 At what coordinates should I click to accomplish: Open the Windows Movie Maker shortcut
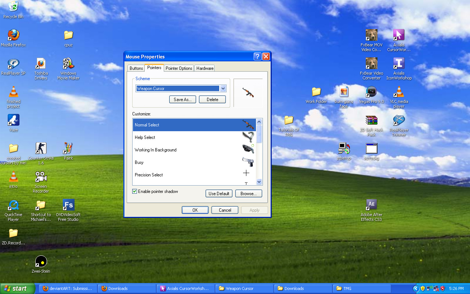point(68,64)
